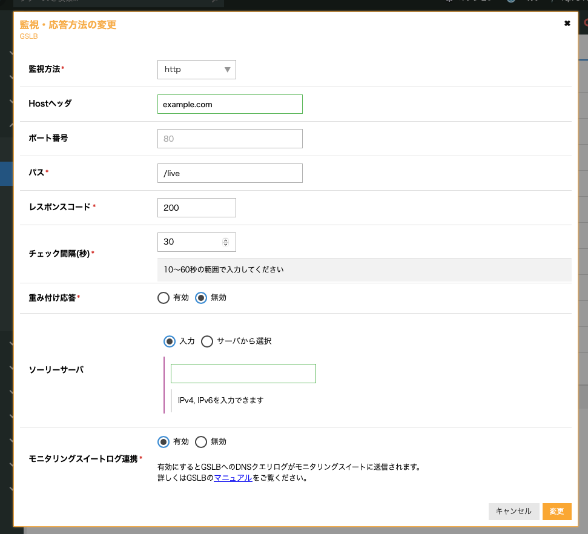Select the レスポンスコード field showing 200
Image resolution: width=588 pixels, height=534 pixels.
pos(196,208)
